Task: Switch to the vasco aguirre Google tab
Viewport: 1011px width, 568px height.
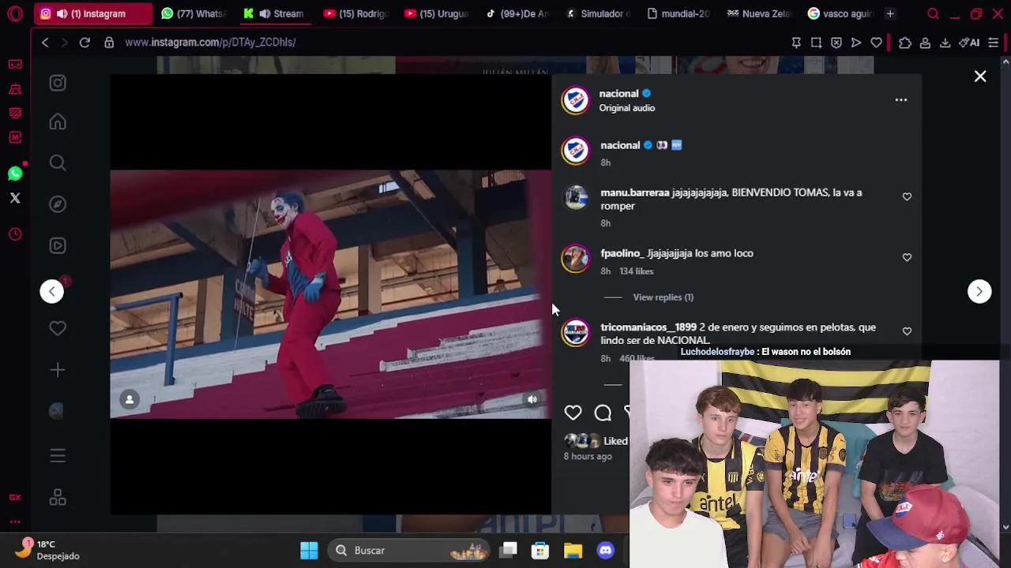Action: [x=840, y=13]
